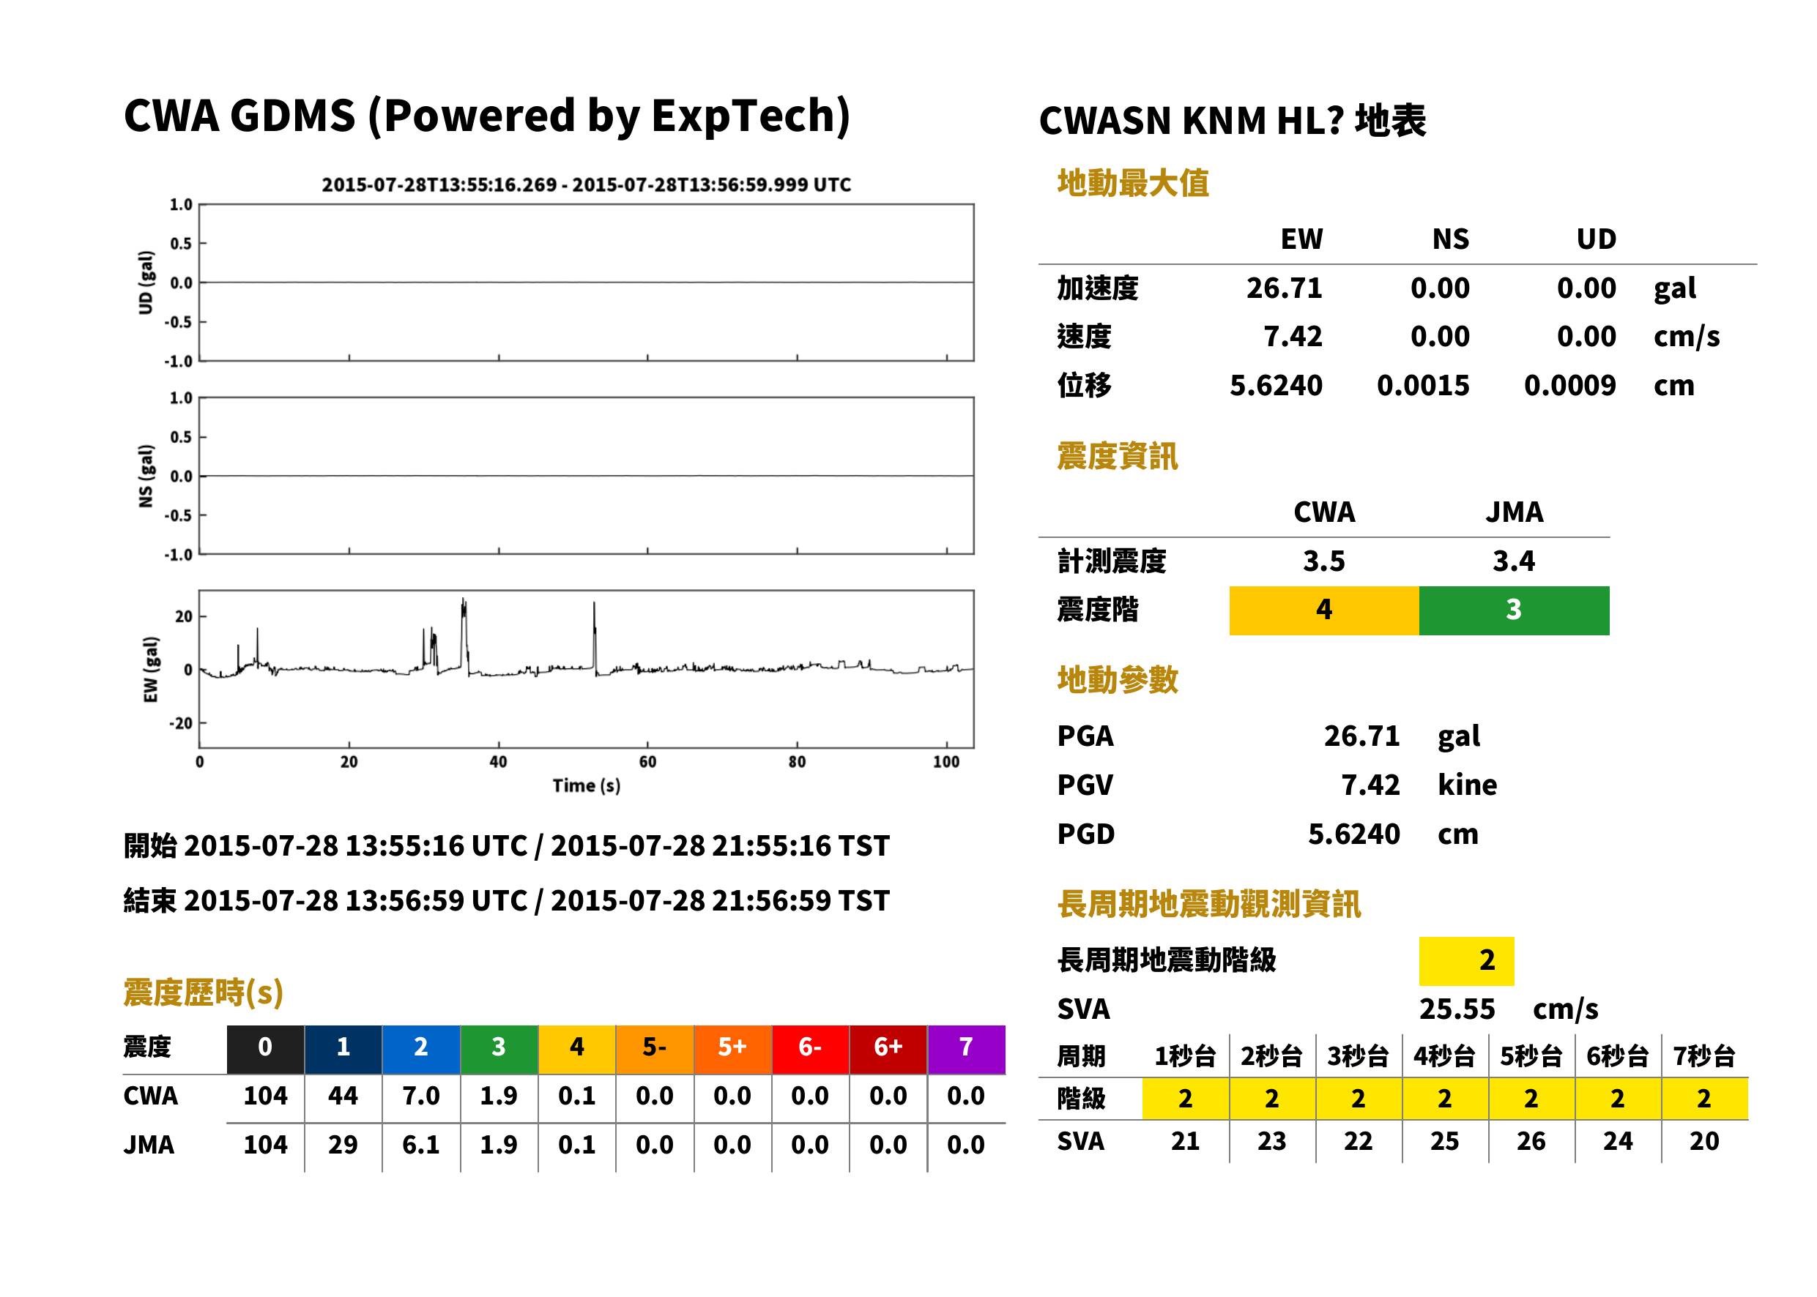Image resolution: width=1817 pixels, height=1297 pixels.
Task: Select the yellow long-period level 2 box
Action: click(x=1466, y=960)
